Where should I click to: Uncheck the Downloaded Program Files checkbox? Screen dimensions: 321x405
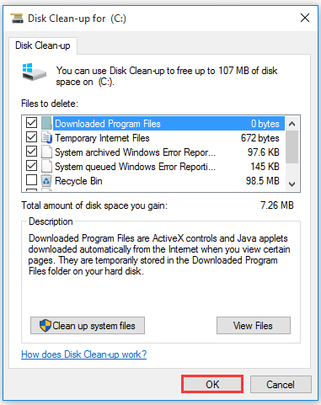[x=31, y=123]
